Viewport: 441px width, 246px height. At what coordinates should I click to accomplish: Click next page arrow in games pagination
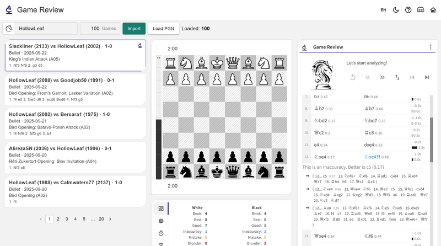110,219
